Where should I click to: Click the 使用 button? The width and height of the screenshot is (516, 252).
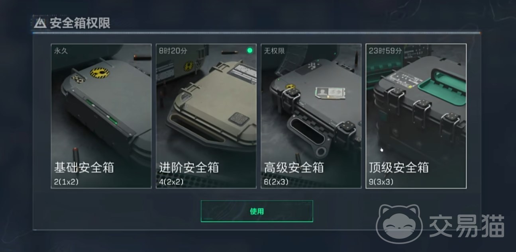[257, 211]
